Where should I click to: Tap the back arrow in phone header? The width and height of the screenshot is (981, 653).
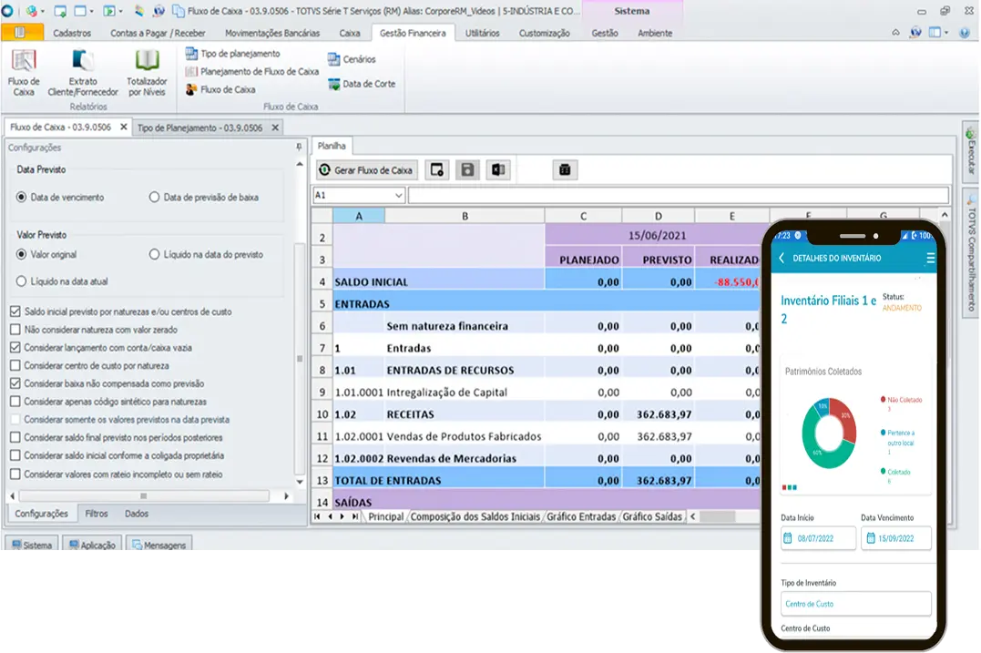tap(782, 259)
